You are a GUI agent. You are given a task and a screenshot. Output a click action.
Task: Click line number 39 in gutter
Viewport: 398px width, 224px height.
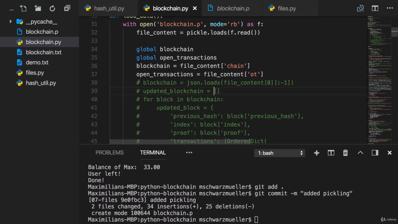94,91
